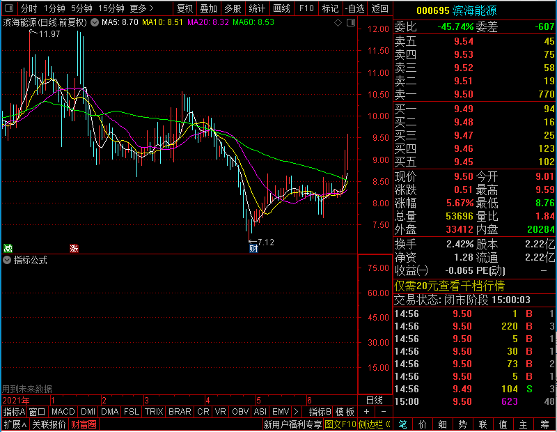Open the 笔 tick tab
Screen dimensions: 557x432
tap(402, 424)
